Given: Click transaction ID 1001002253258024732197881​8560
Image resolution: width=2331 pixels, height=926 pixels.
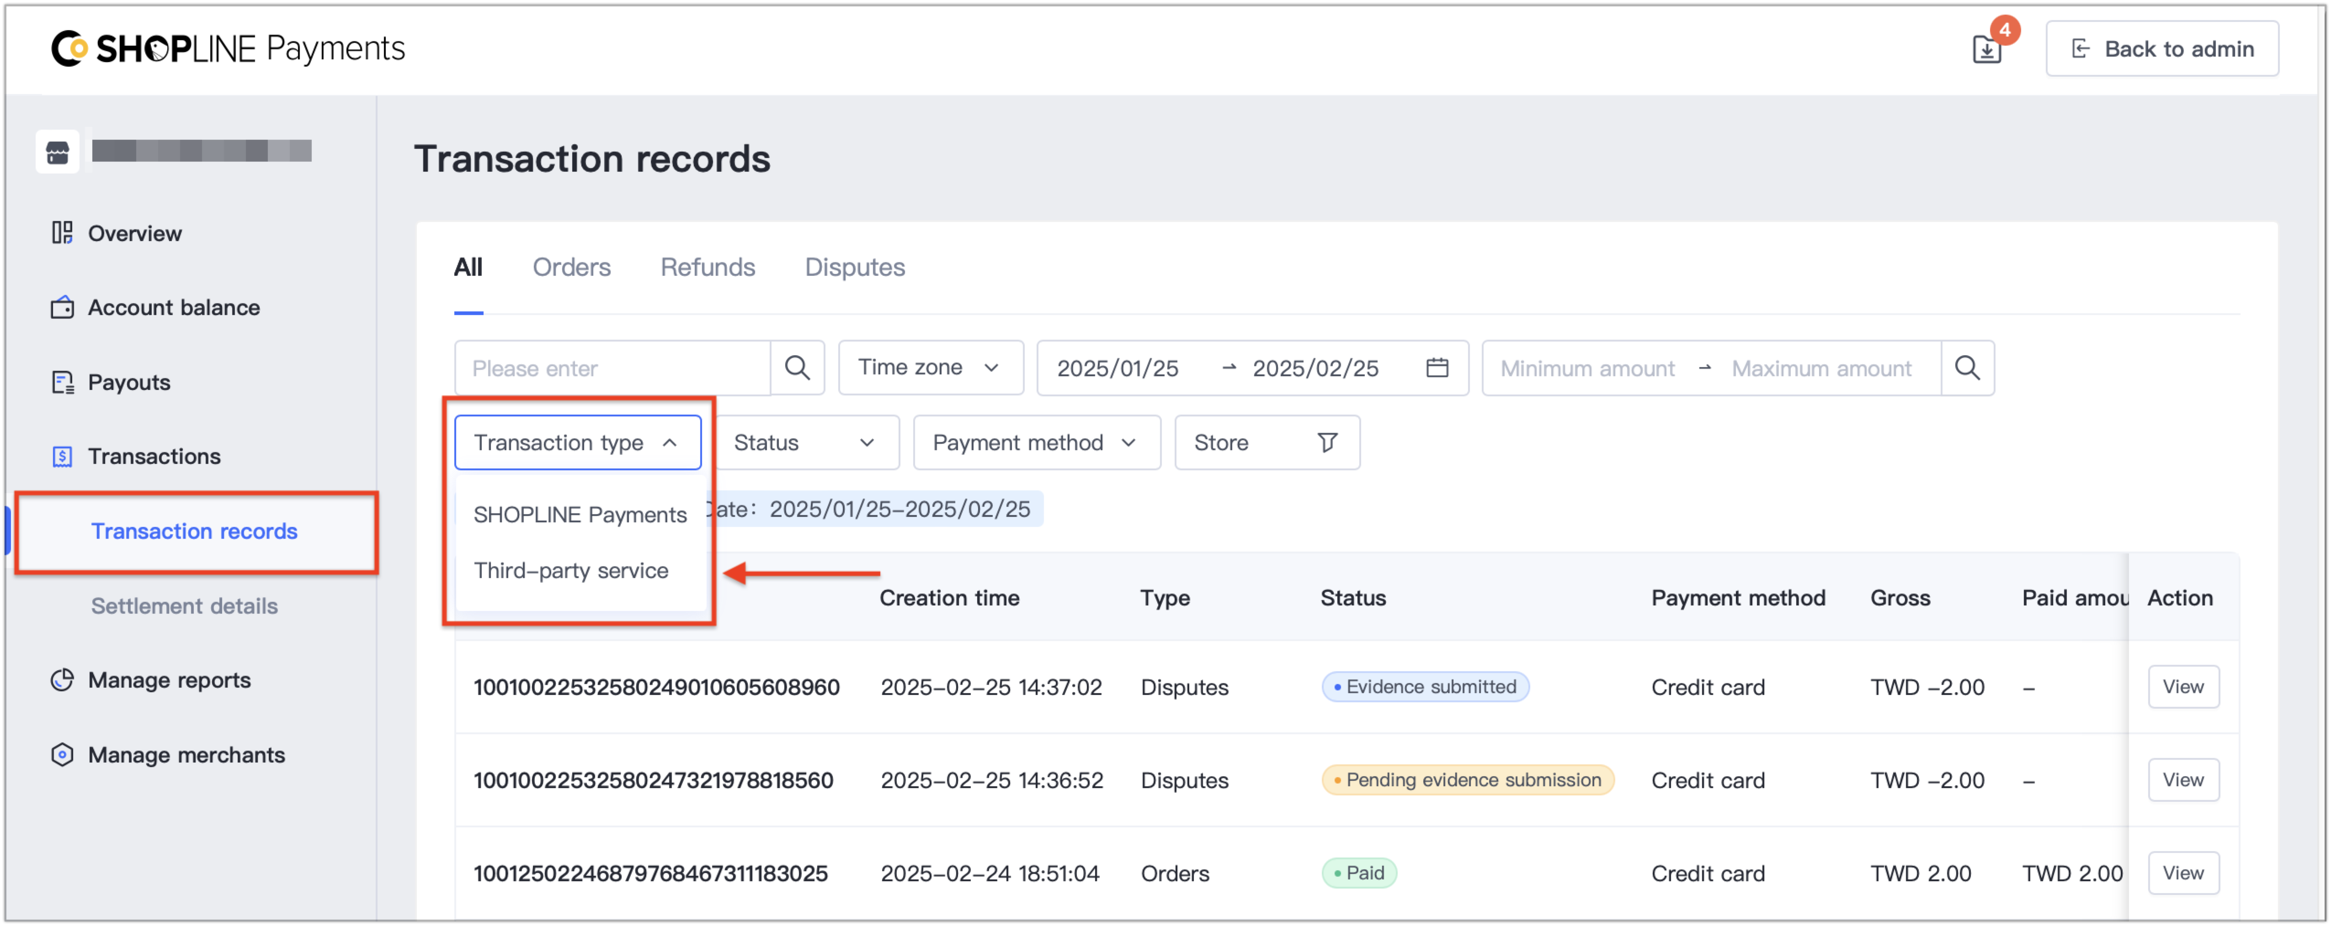Looking at the screenshot, I should (653, 780).
